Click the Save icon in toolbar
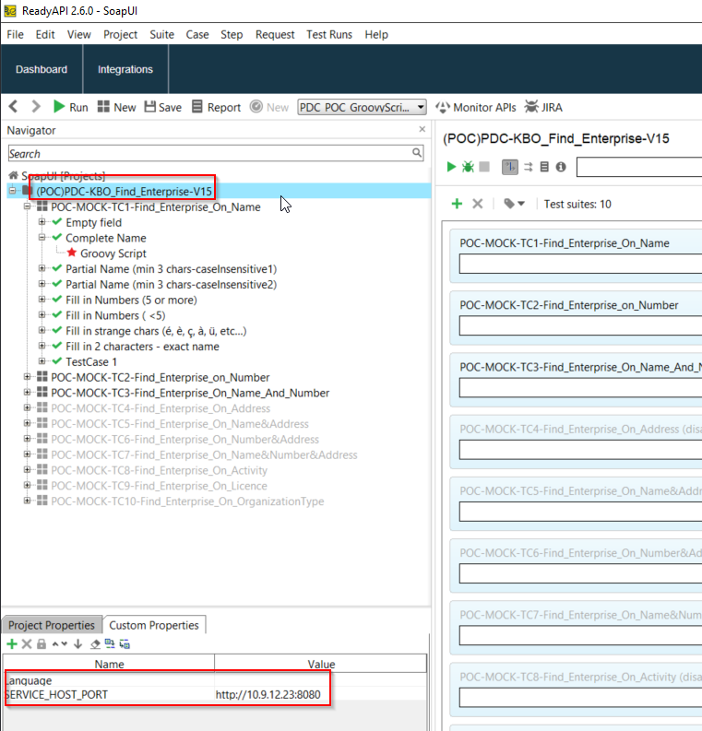The image size is (702, 731). (150, 107)
